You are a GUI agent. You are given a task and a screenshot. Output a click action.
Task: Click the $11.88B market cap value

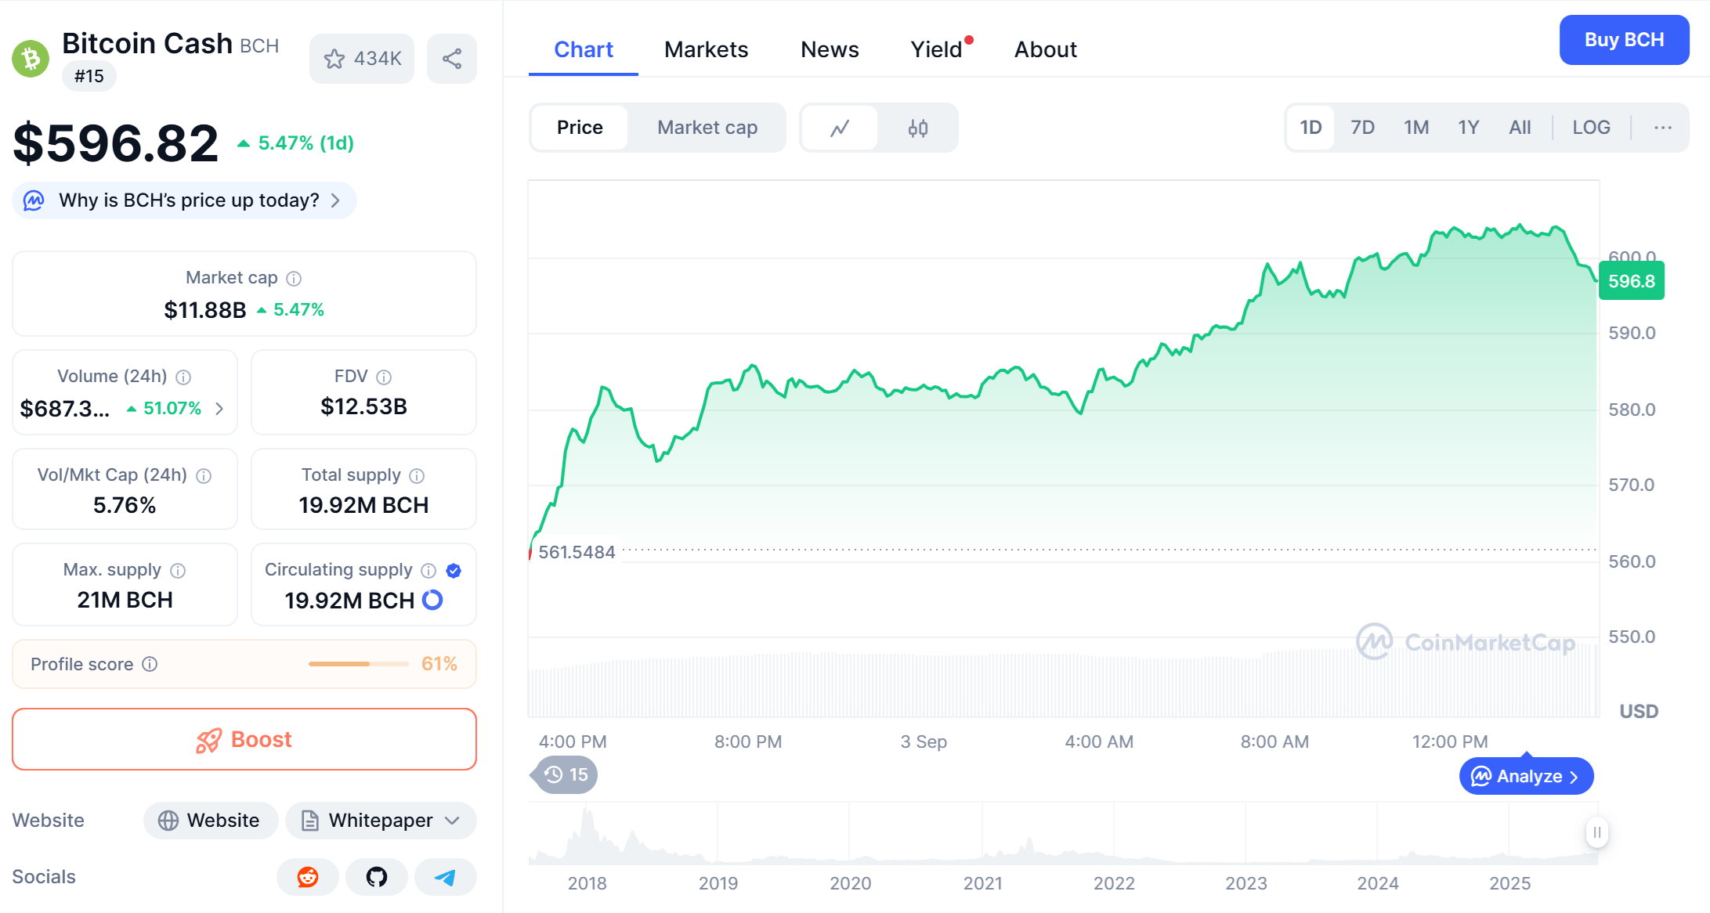205,310
